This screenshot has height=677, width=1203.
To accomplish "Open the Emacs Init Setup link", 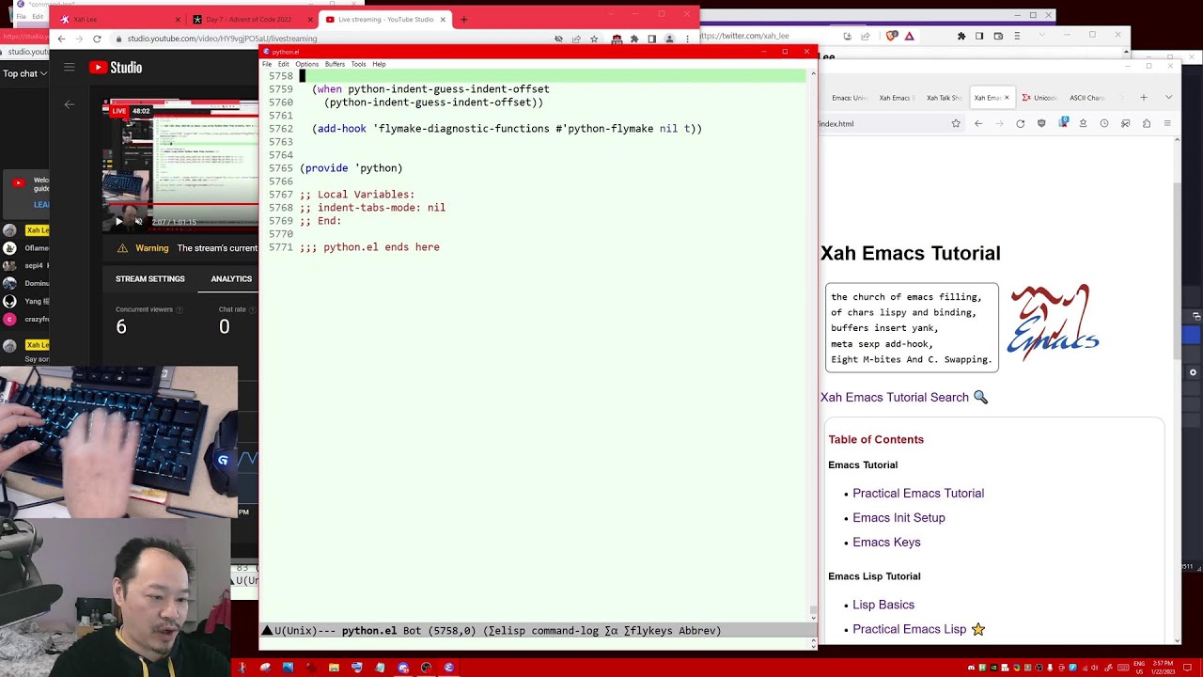I will (x=898, y=517).
